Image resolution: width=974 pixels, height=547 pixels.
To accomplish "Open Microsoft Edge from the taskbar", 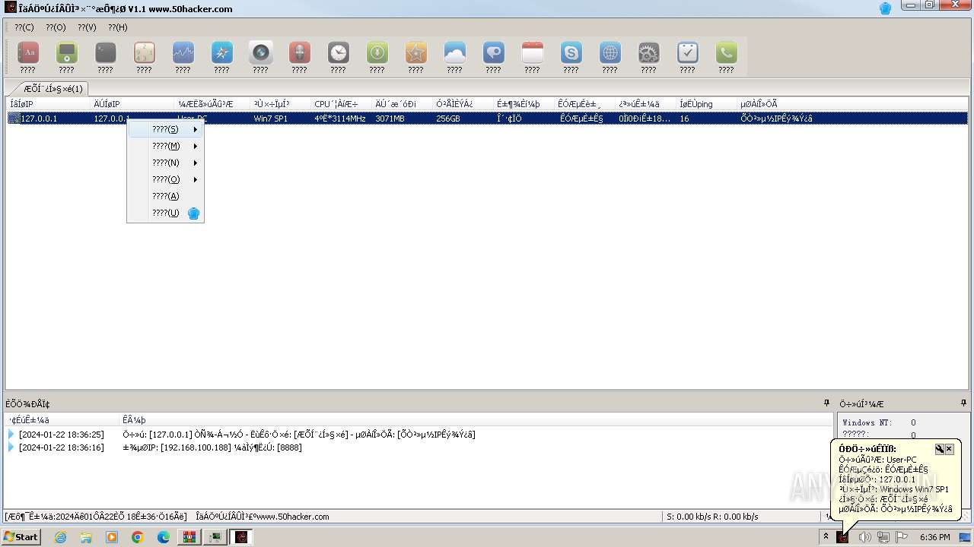I will 164,537.
